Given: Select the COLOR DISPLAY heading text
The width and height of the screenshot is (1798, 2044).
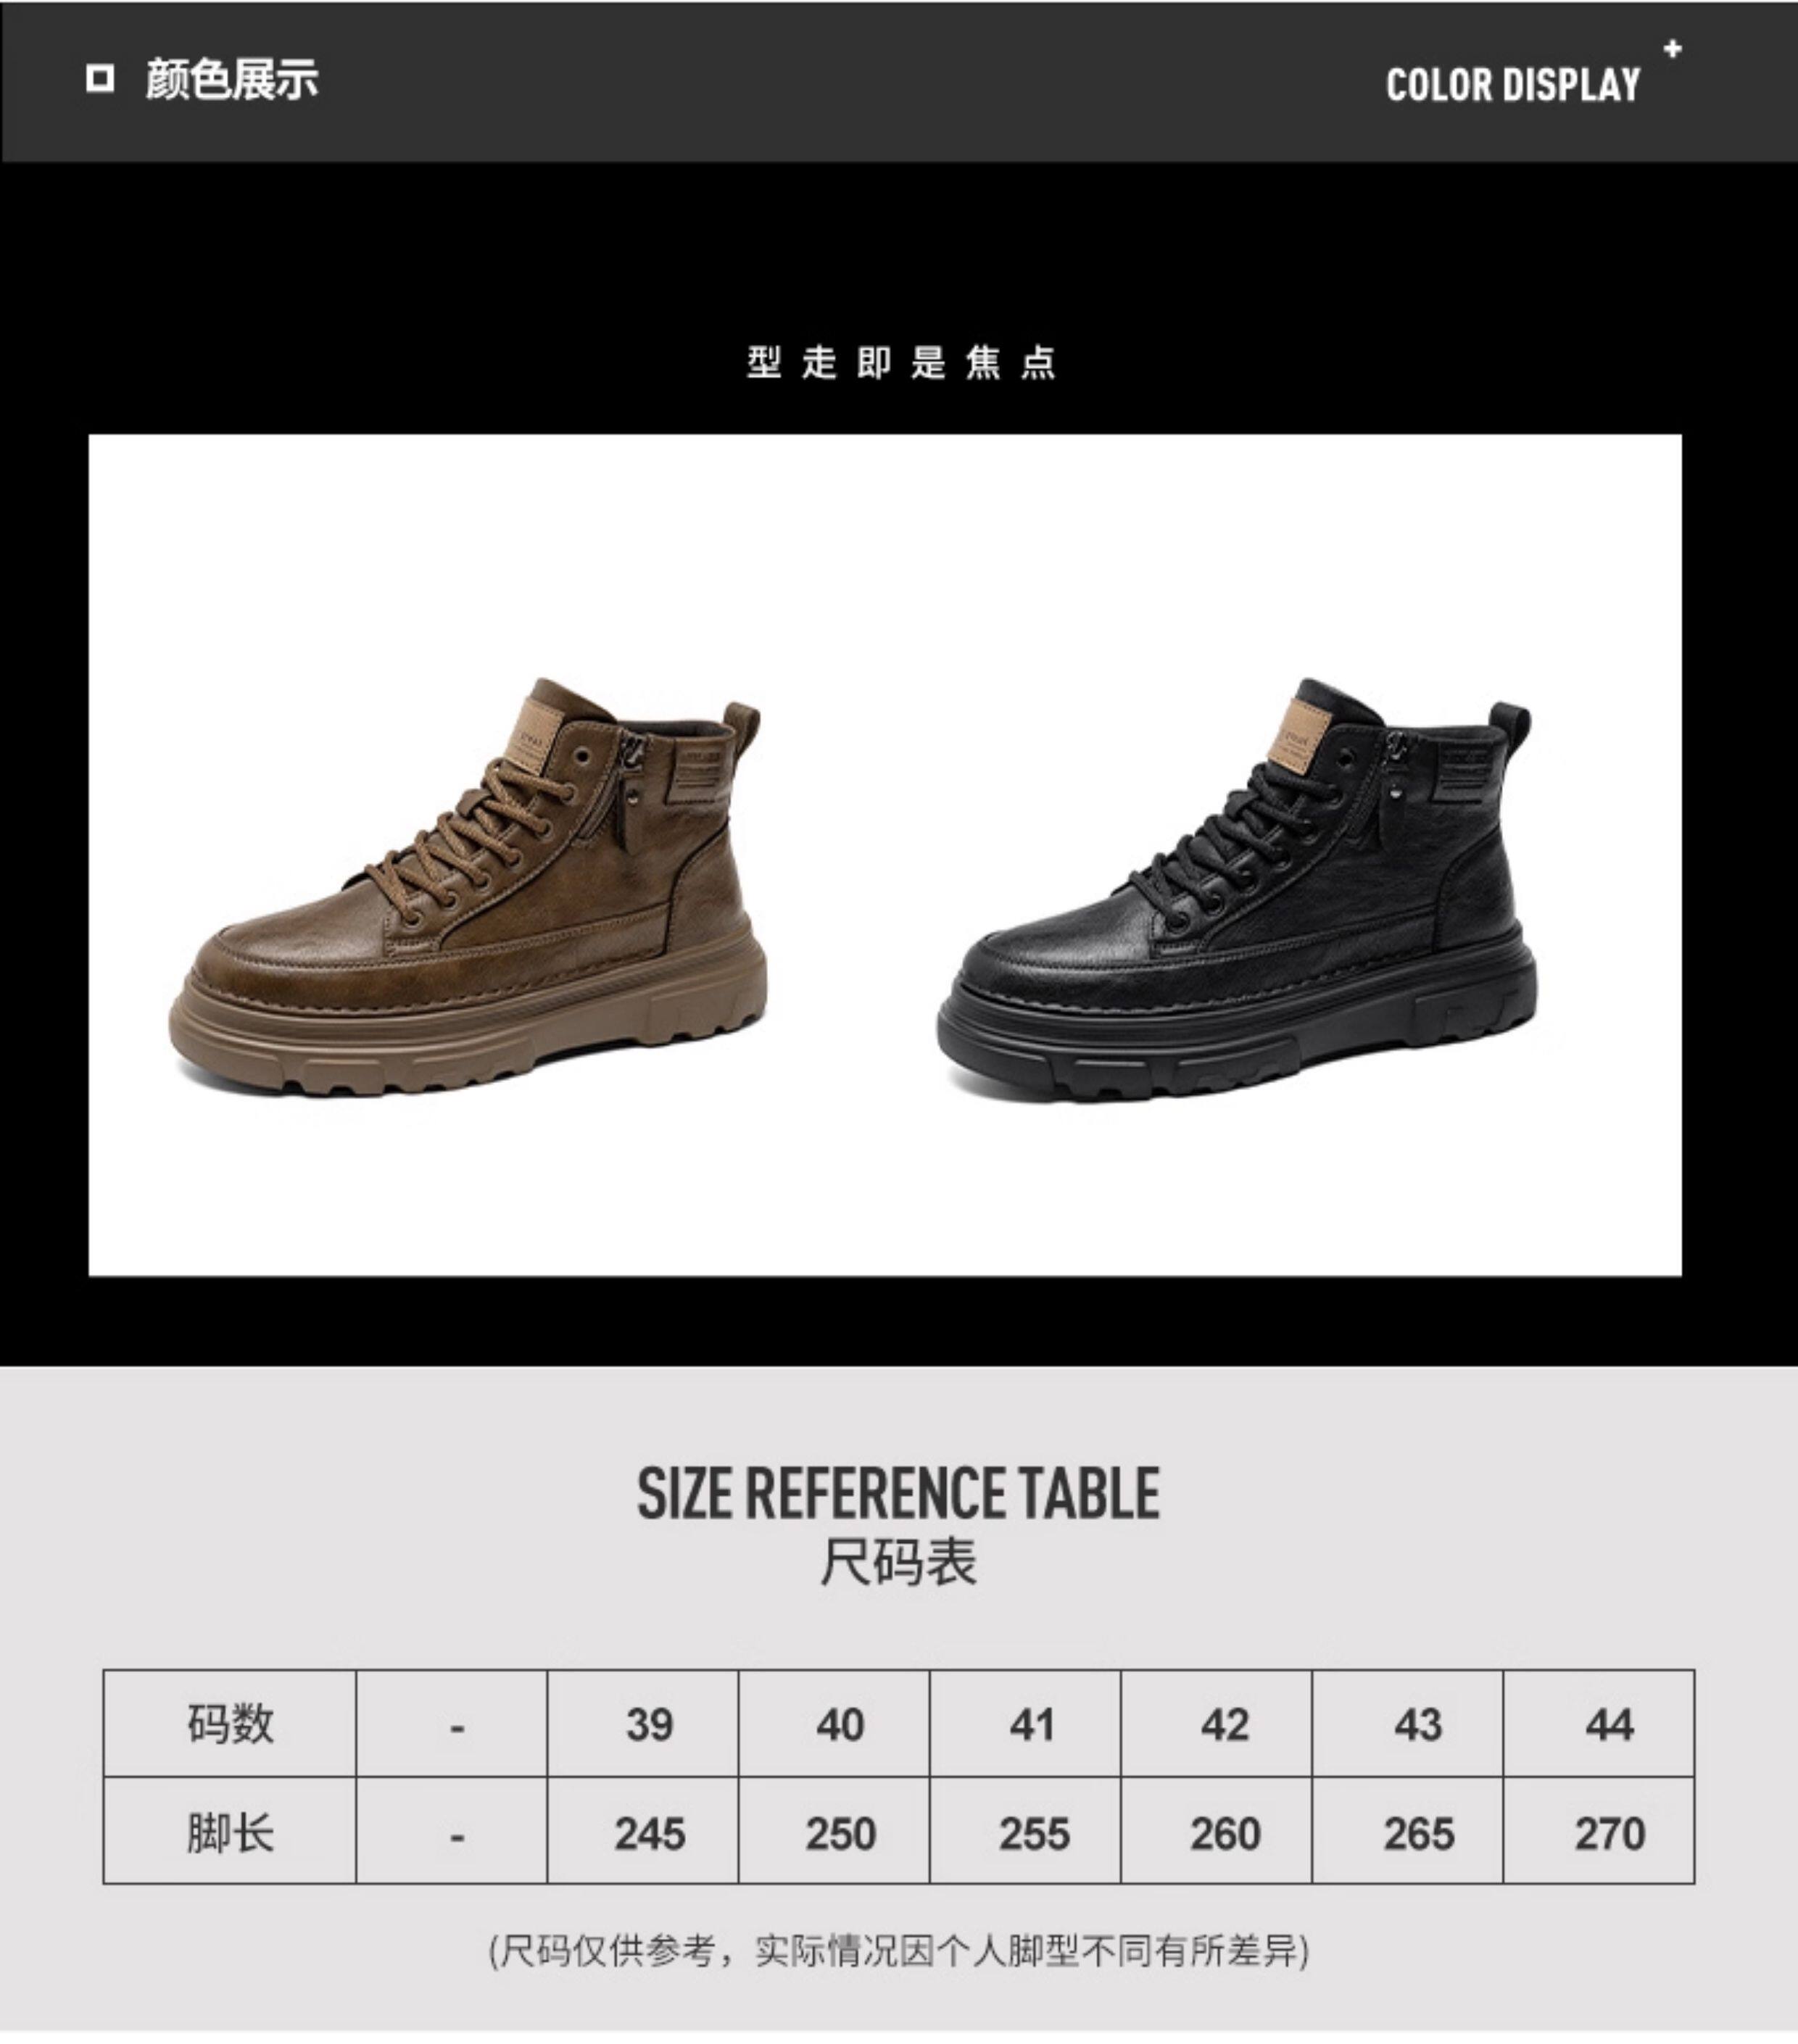Looking at the screenshot, I should pyautogui.click(x=1513, y=85).
